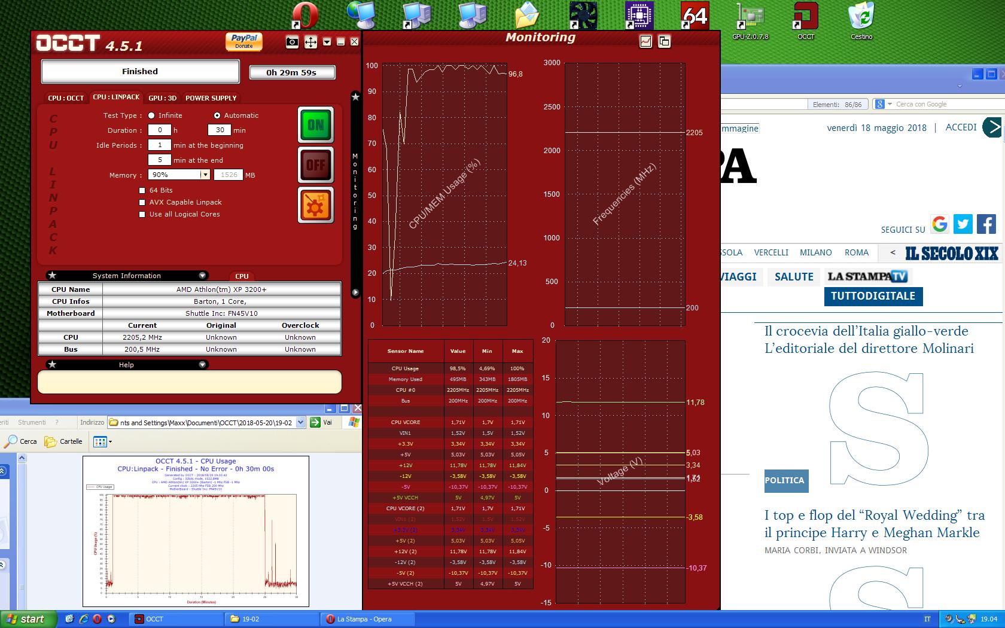The width and height of the screenshot is (1005, 628).
Task: Open the SALUTE section link
Action: [794, 276]
